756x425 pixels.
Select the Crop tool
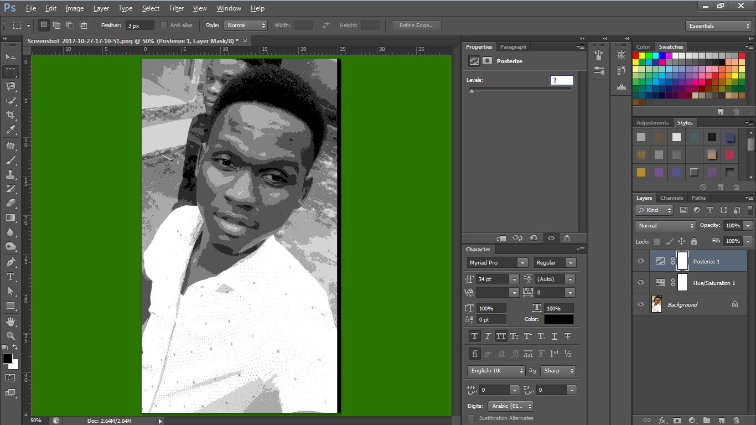[x=11, y=115]
